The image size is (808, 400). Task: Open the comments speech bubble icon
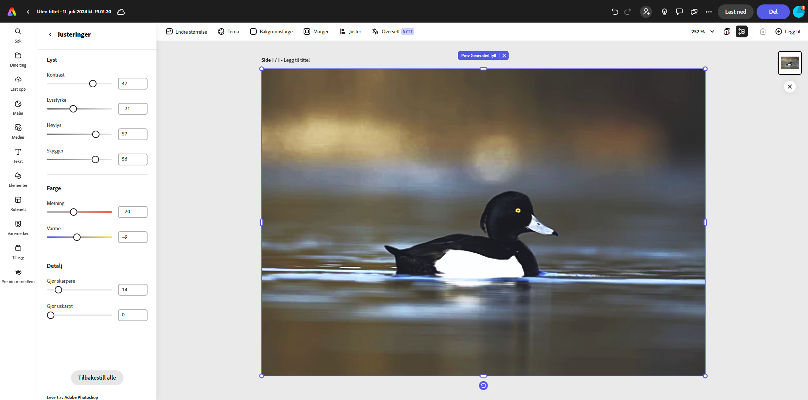coord(679,12)
